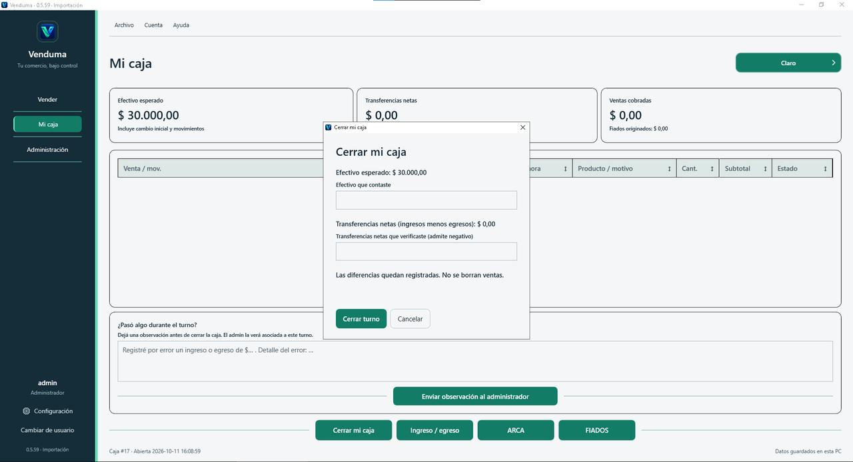Sort by the Subtotal column
The width and height of the screenshot is (853, 462).
tap(746, 168)
